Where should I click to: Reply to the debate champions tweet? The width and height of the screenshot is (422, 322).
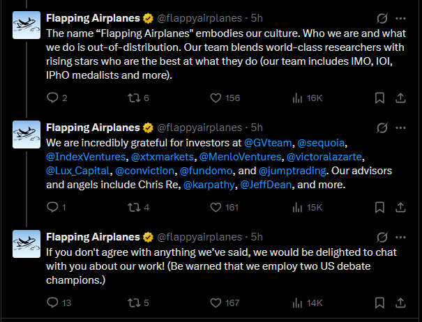click(54, 302)
